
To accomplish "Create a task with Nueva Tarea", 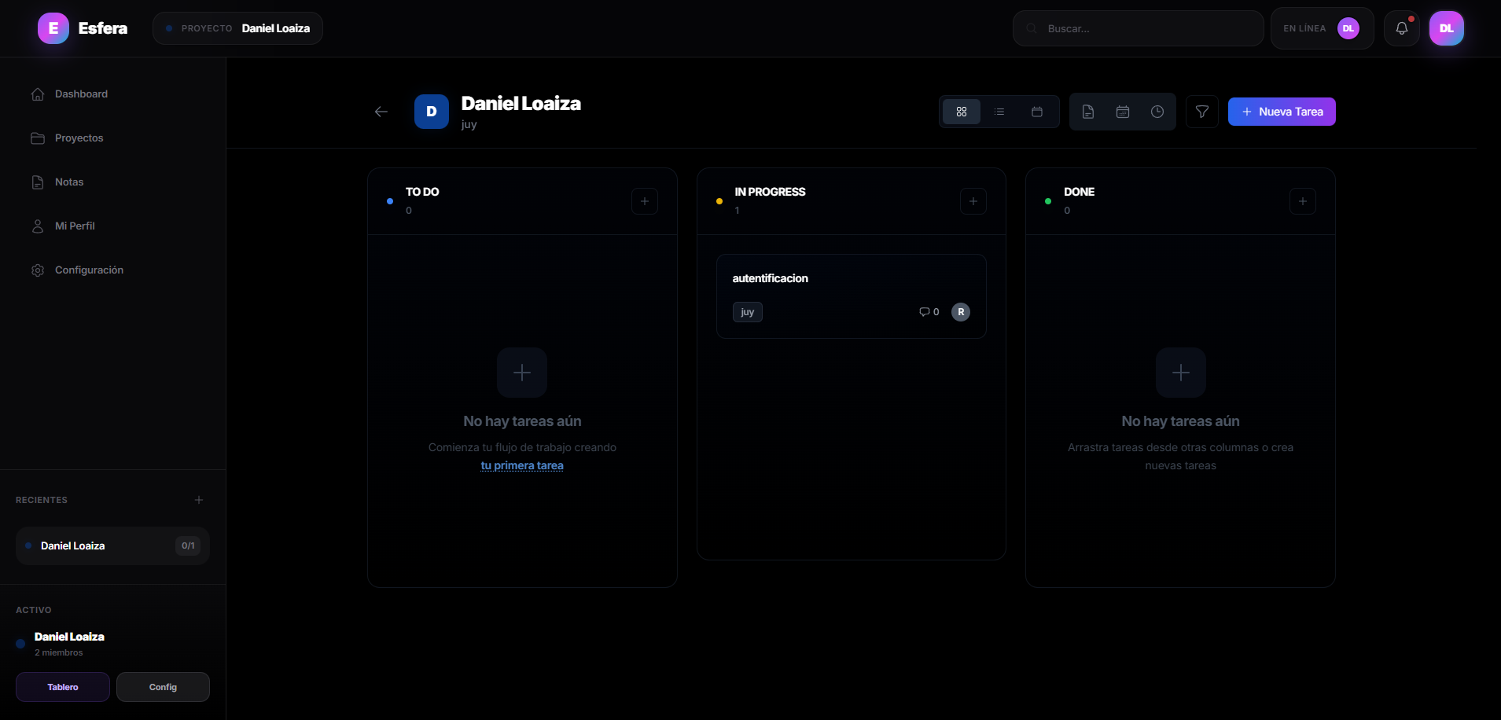I will (1281, 112).
